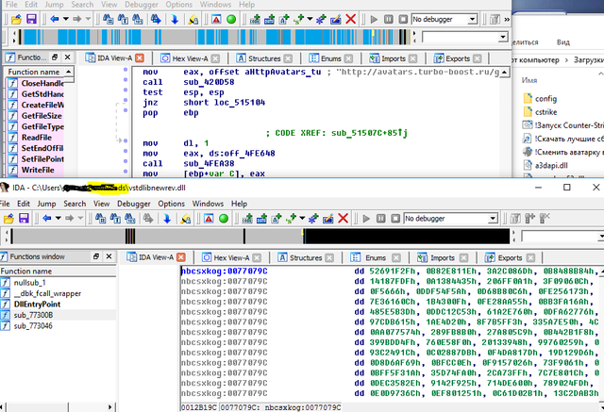This screenshot has height=412, width=604.
Task: Click Вид tab in Explorer ribbon
Action: [562, 41]
